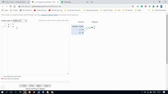
Task: Open the KV Teacher bookmarks folder
Action: coord(128,10)
